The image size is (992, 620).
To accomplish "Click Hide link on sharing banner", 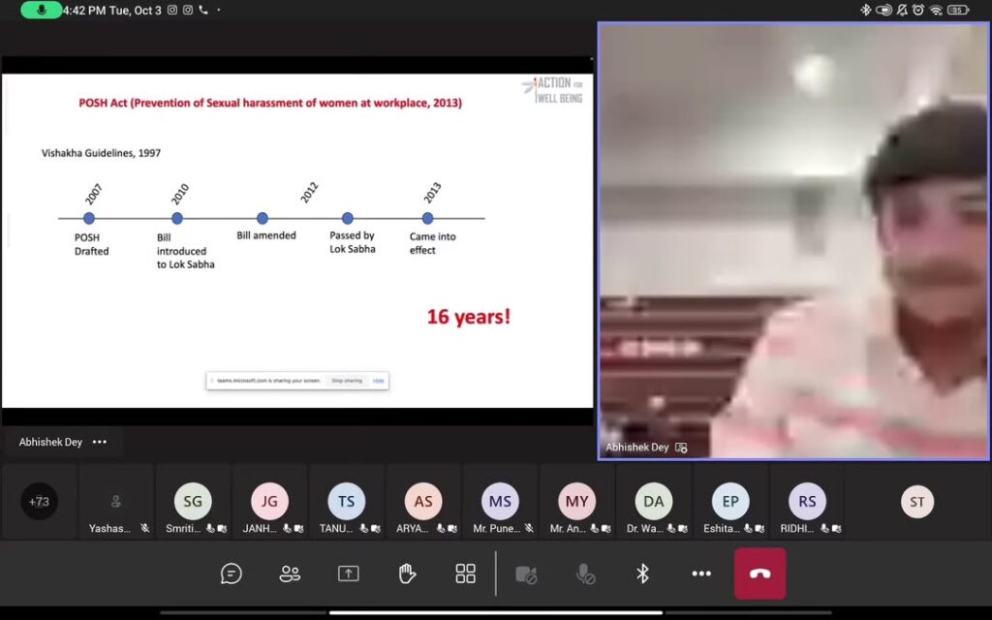I will click(379, 381).
